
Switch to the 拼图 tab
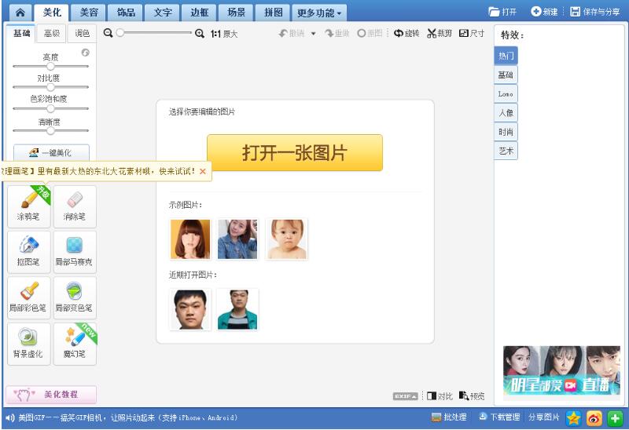[x=273, y=13]
